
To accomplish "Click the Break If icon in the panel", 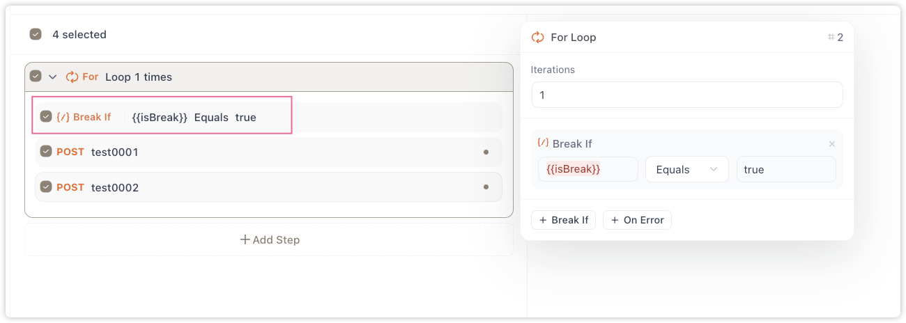I will [543, 143].
